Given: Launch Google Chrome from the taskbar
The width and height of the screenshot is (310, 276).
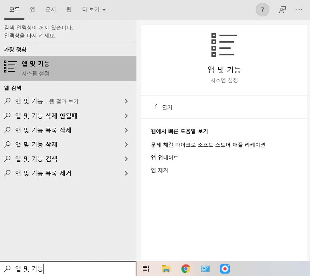Looking at the screenshot, I should 186,269.
